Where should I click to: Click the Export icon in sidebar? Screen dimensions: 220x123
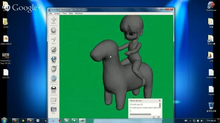(x=54, y=101)
